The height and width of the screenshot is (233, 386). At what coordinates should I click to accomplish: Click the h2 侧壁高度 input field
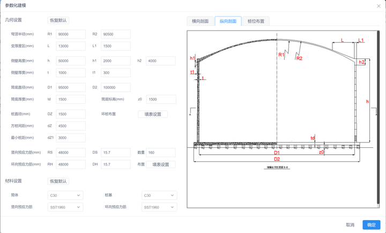pos(160,61)
